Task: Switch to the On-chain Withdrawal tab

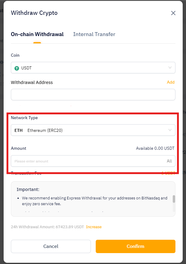Action: 37,34
